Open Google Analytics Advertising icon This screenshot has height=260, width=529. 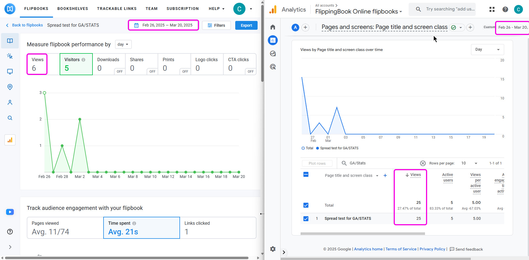point(273,67)
